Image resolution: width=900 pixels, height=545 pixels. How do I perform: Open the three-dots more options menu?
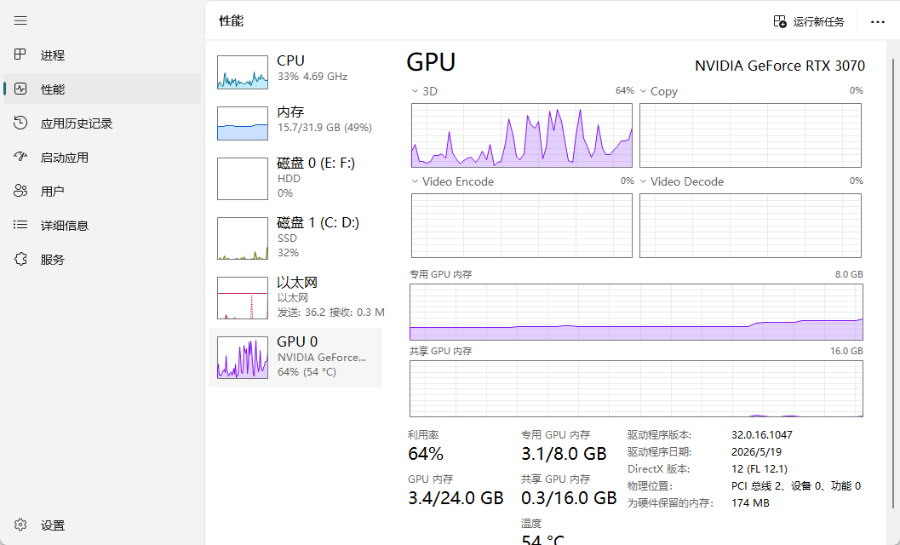878,22
